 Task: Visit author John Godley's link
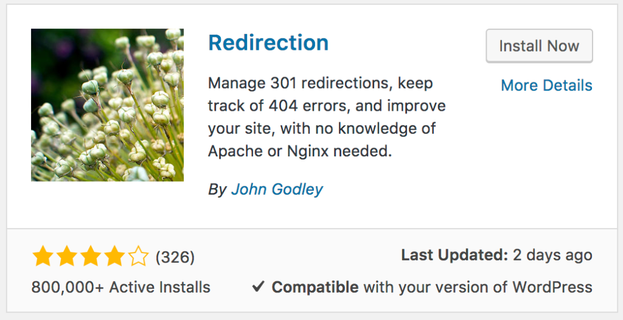point(277,189)
